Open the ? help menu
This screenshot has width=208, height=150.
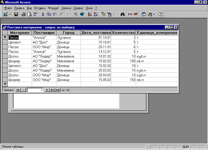96,8
